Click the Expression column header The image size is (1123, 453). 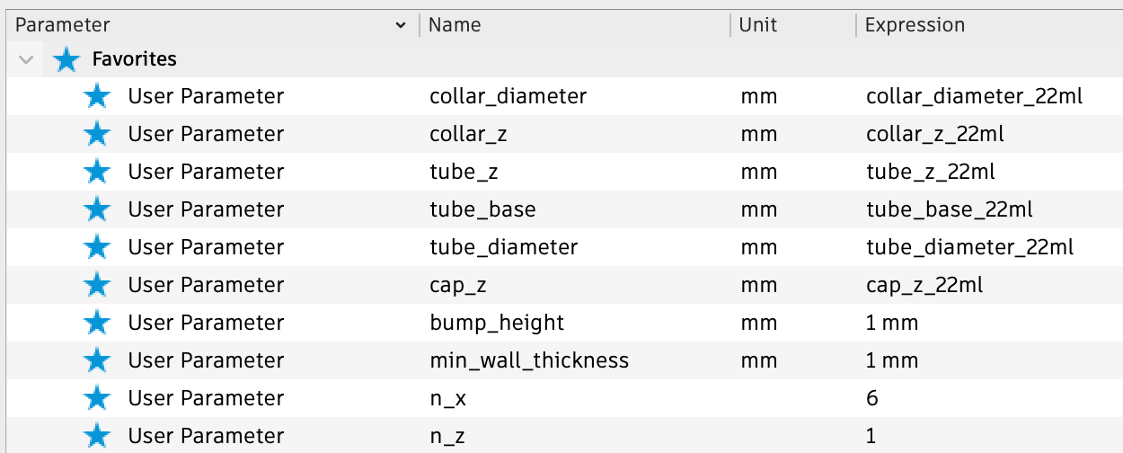pos(915,25)
